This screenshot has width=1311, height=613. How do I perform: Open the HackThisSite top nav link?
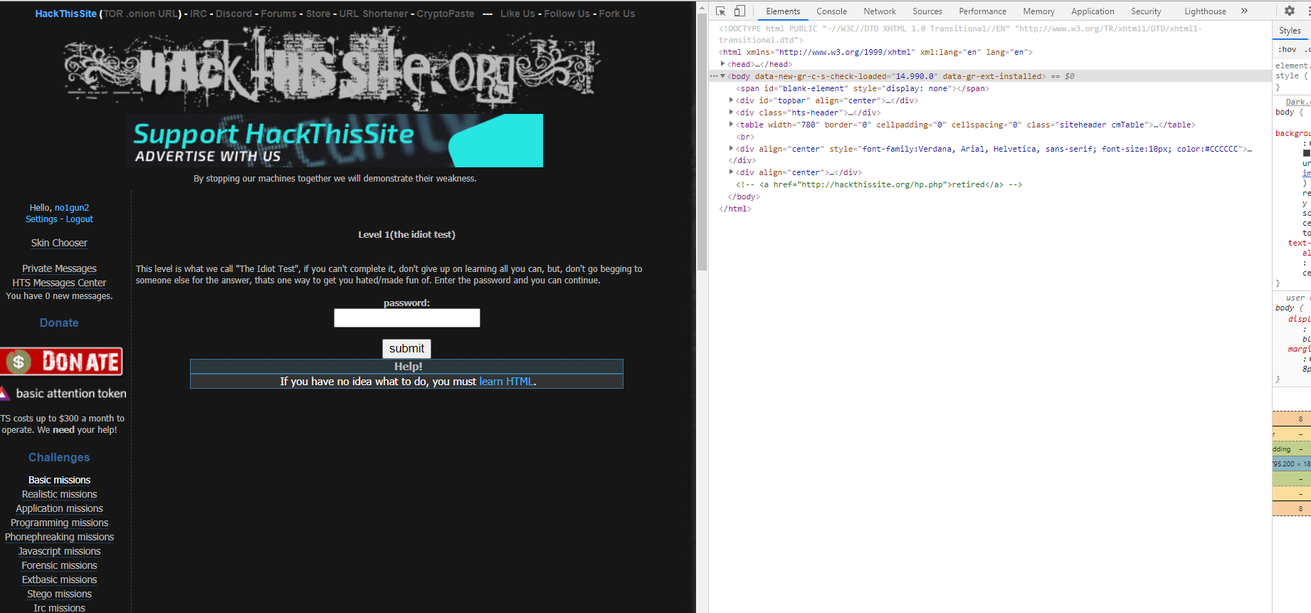coord(65,14)
